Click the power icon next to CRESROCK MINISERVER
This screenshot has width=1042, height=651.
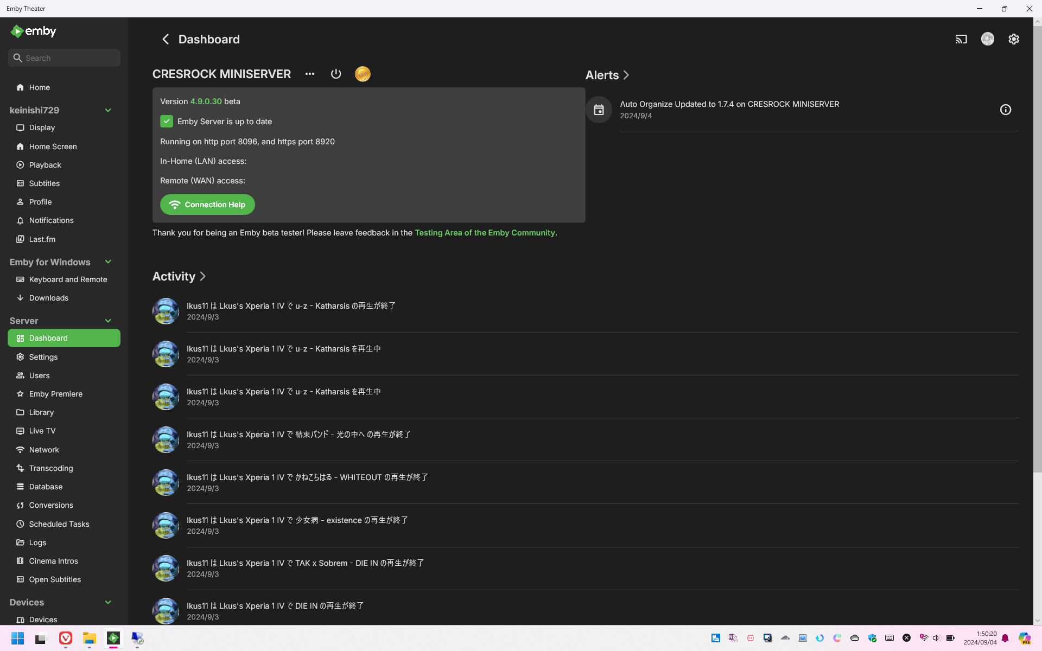click(x=335, y=74)
